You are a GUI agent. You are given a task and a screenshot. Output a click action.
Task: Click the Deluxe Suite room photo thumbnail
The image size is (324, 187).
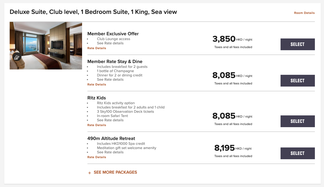(x=46, y=46)
